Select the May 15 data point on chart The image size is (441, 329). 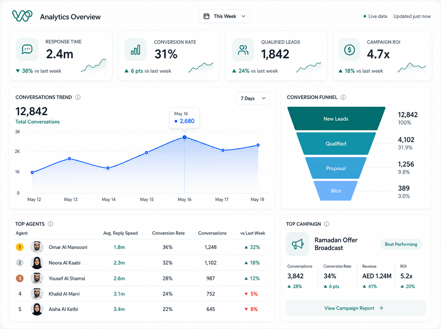point(146,153)
